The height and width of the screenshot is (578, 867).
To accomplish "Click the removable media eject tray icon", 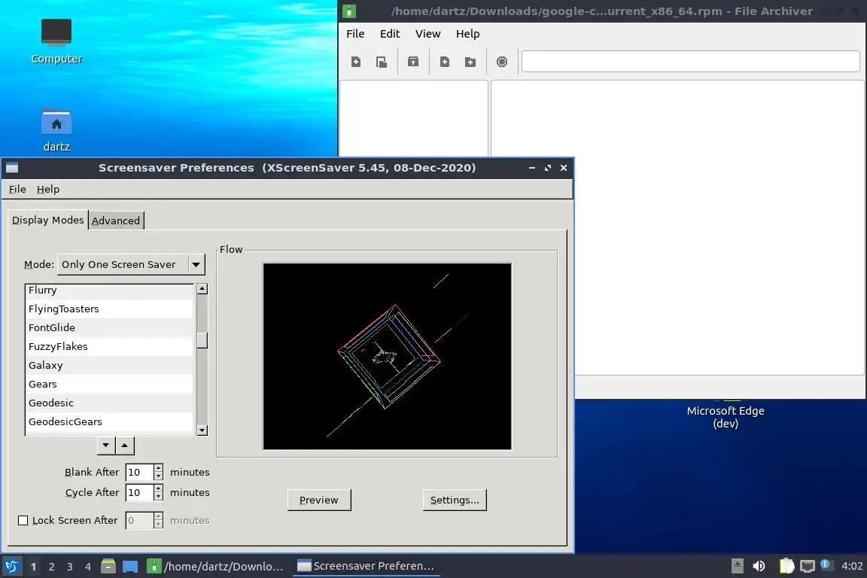I will pos(737,566).
